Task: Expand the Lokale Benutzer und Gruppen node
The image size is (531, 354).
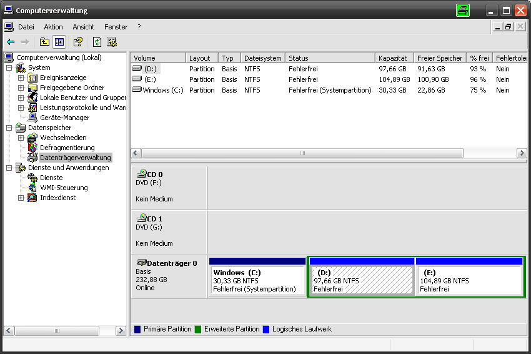Action: 21,98
